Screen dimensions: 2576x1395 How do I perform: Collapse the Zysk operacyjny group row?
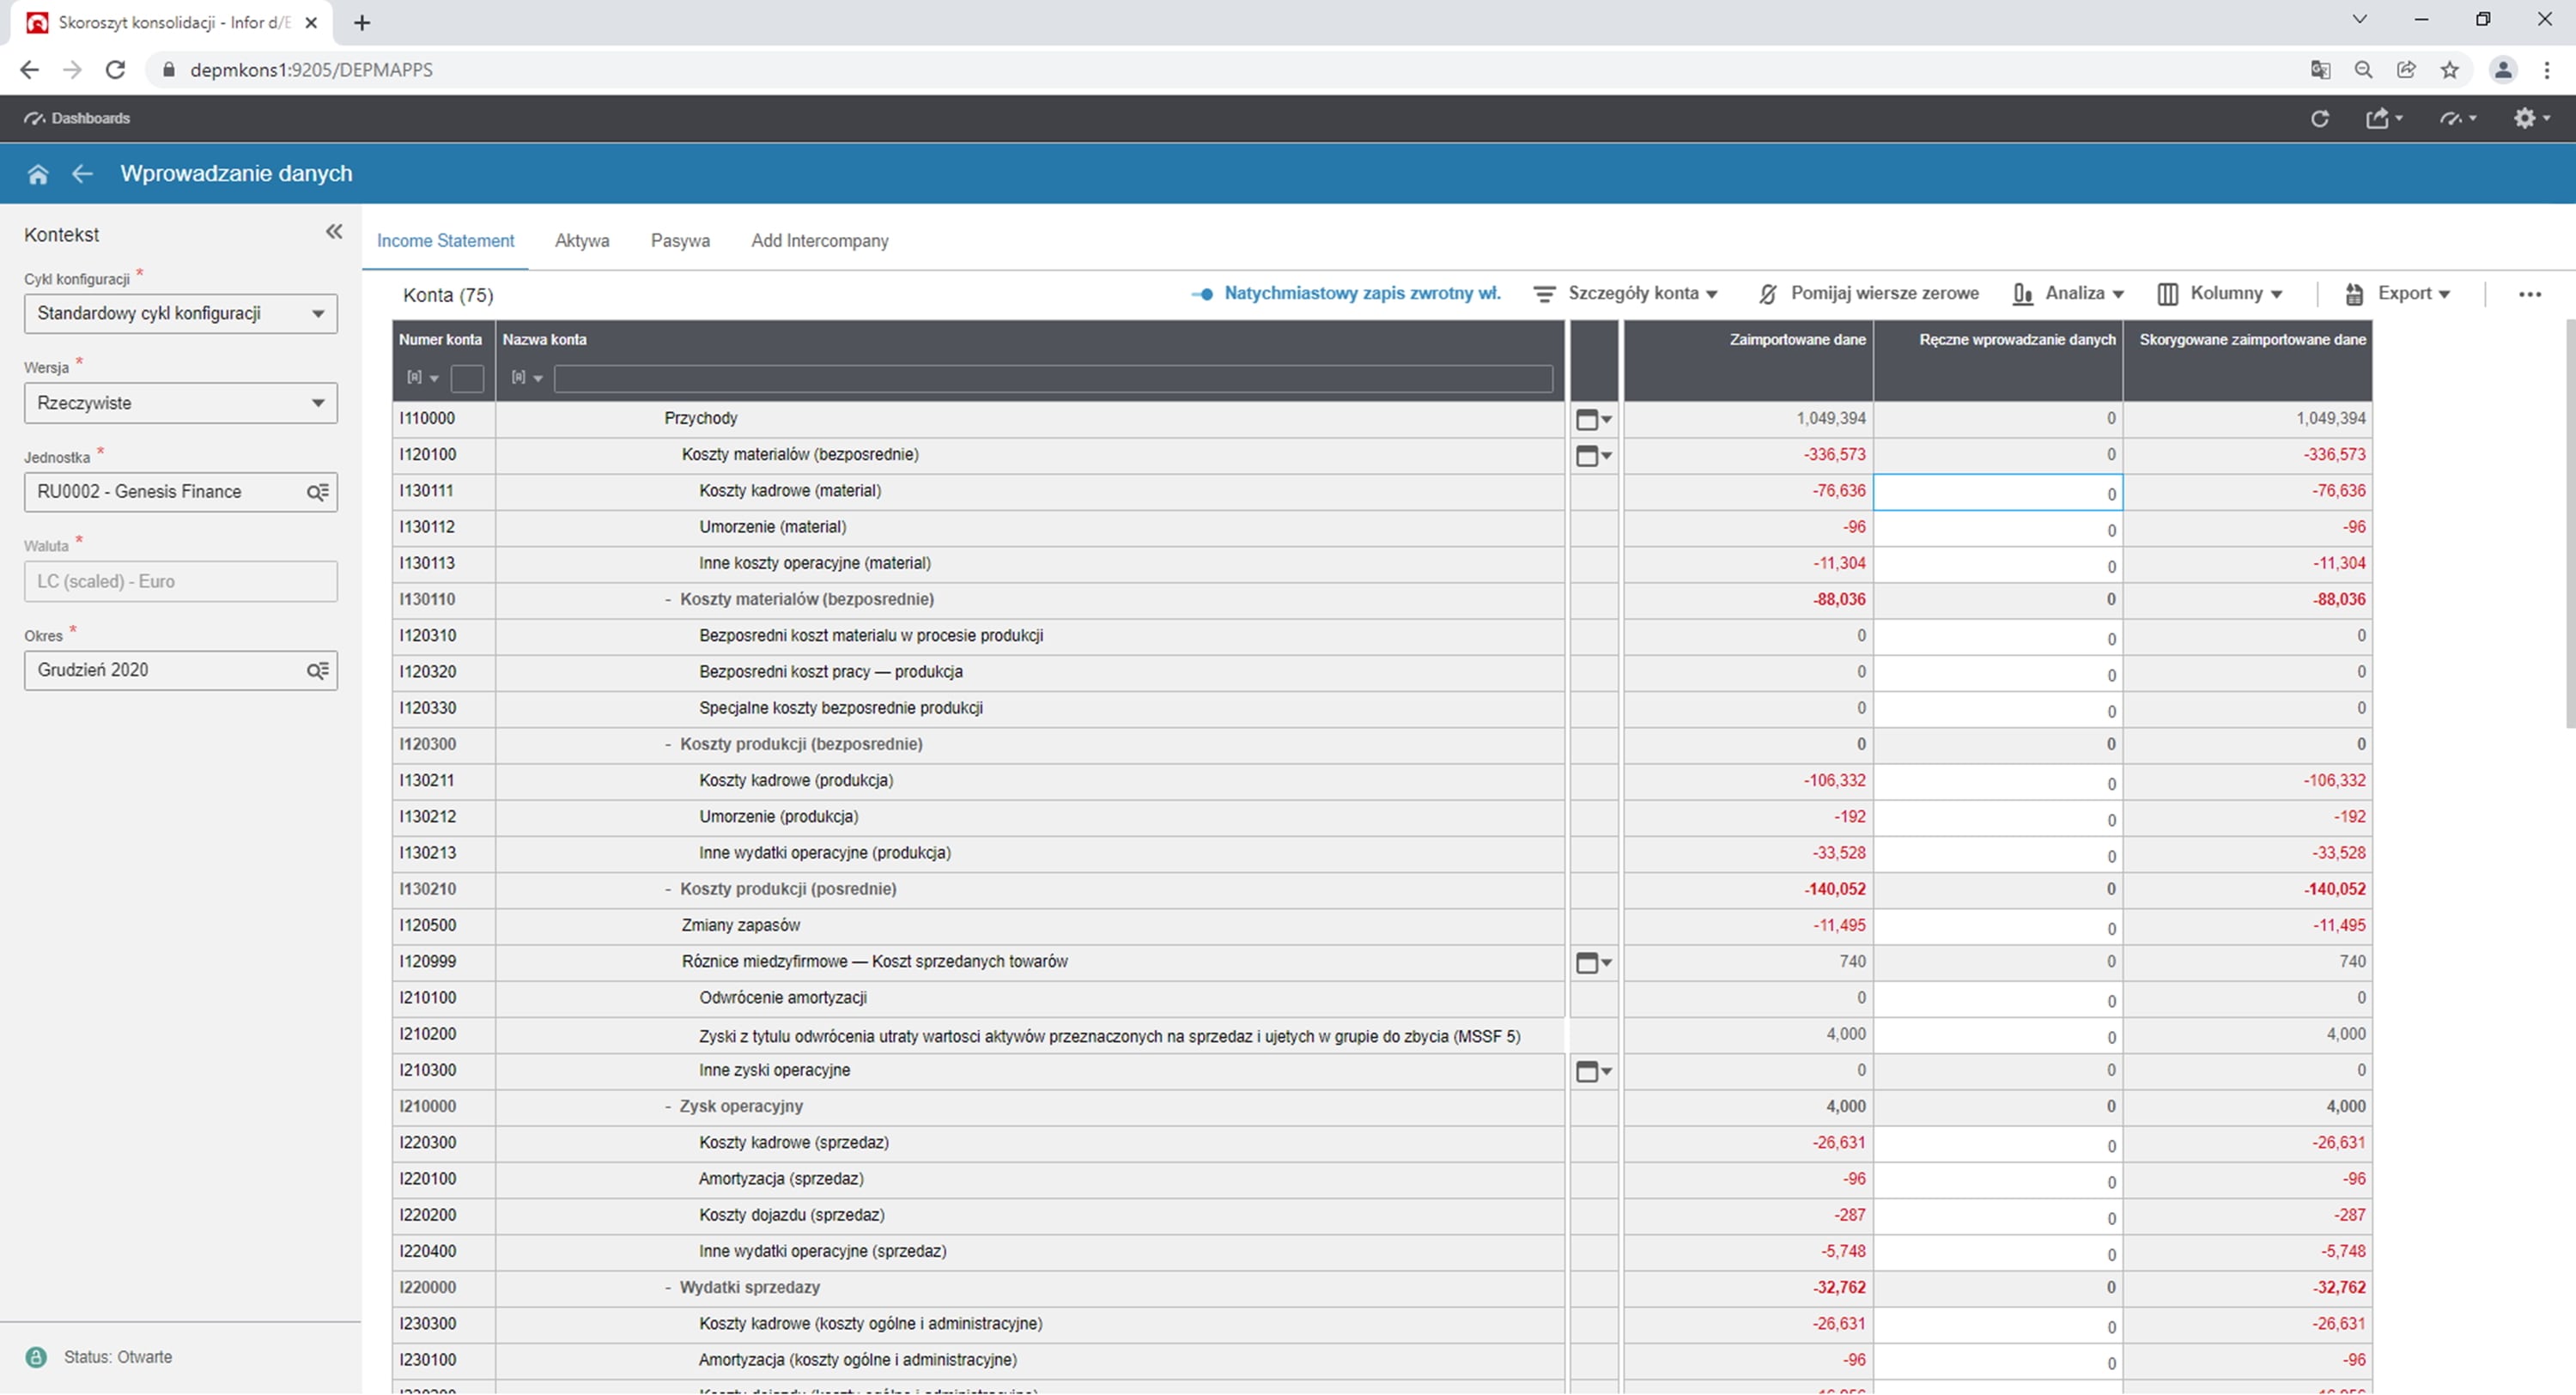click(668, 1107)
